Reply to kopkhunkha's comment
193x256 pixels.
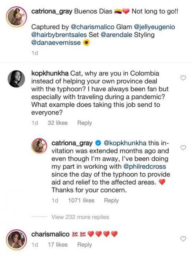85,123
